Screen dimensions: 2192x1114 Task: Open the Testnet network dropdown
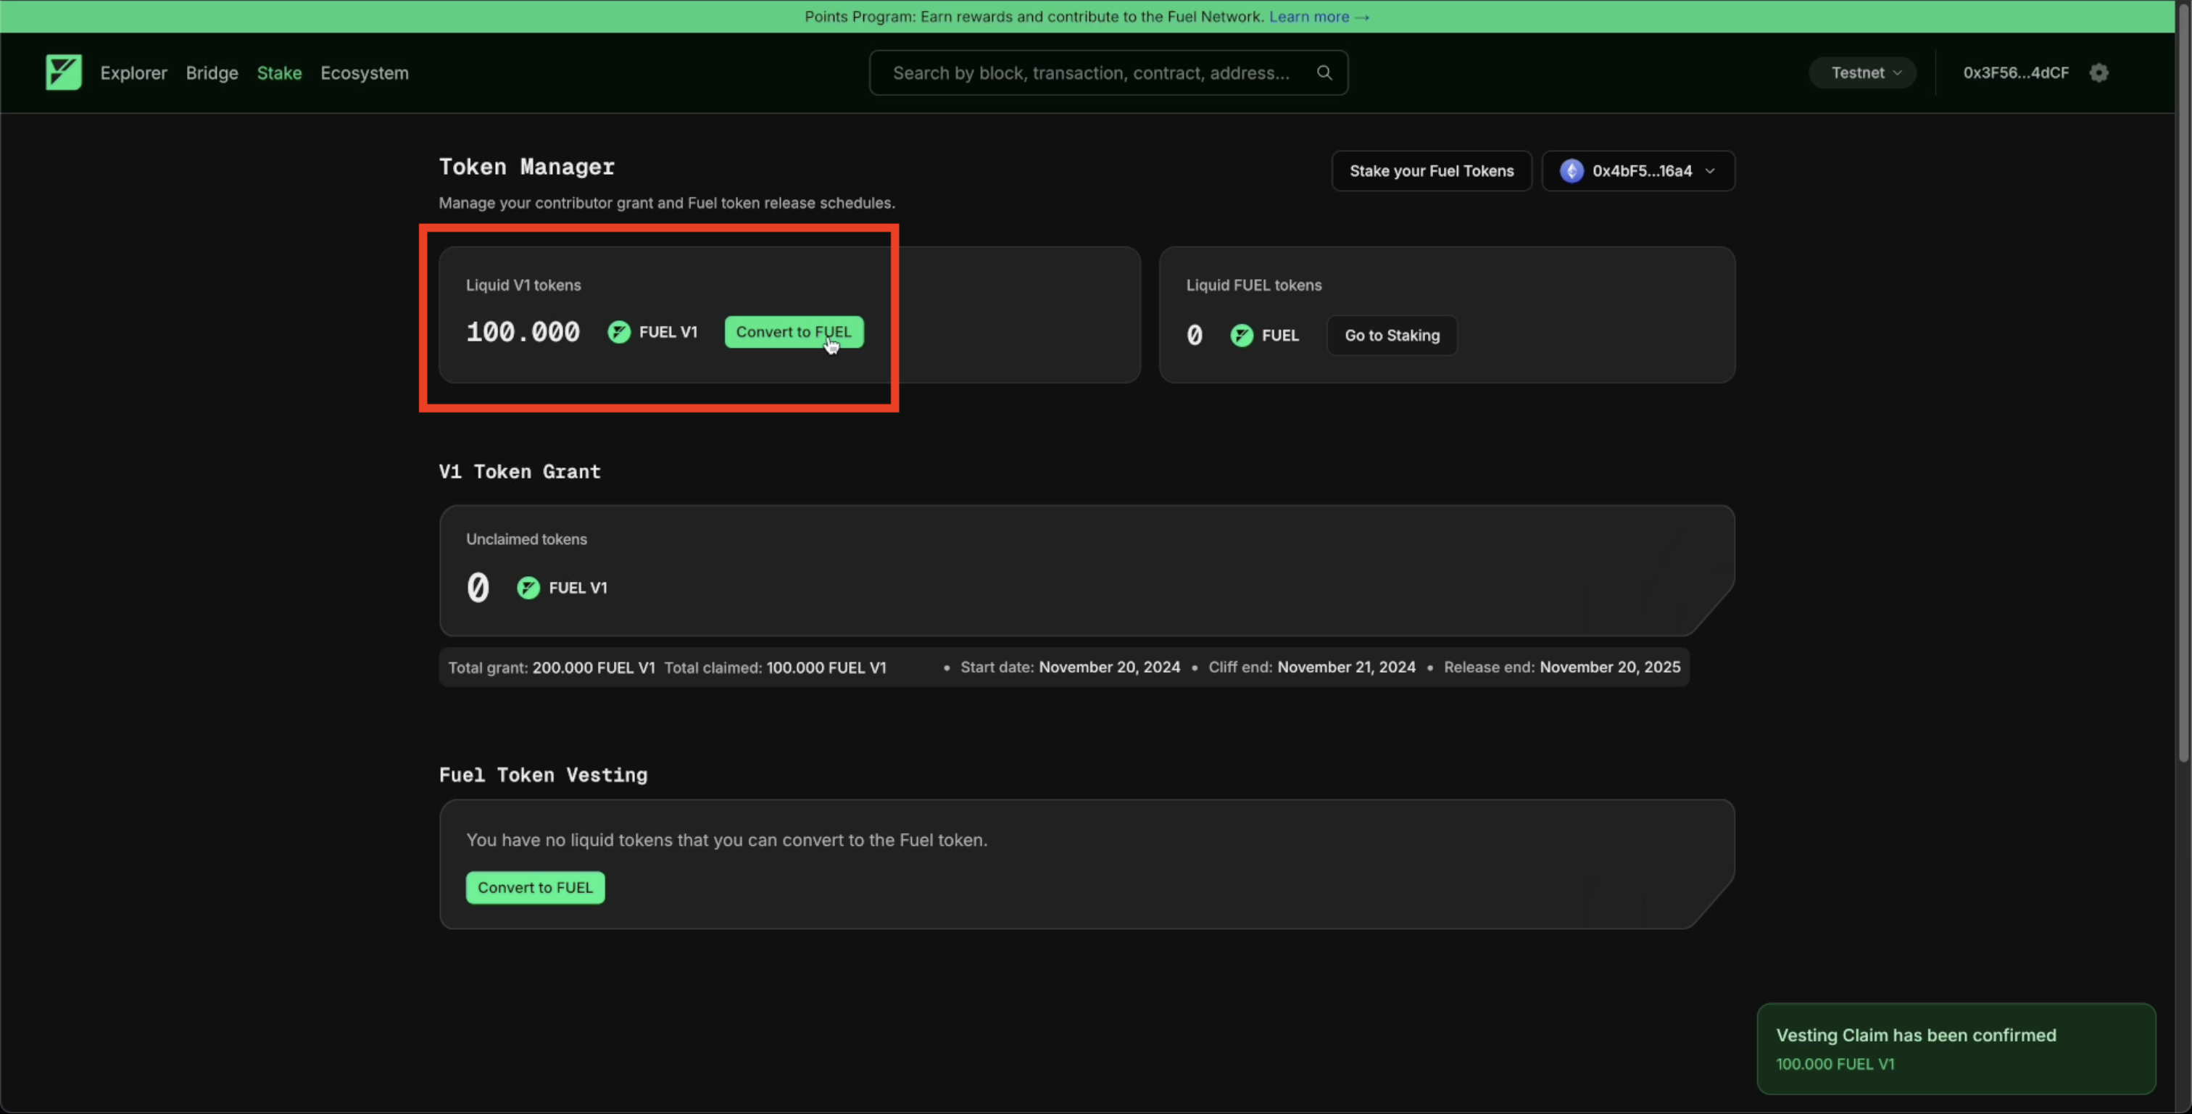(x=1862, y=72)
